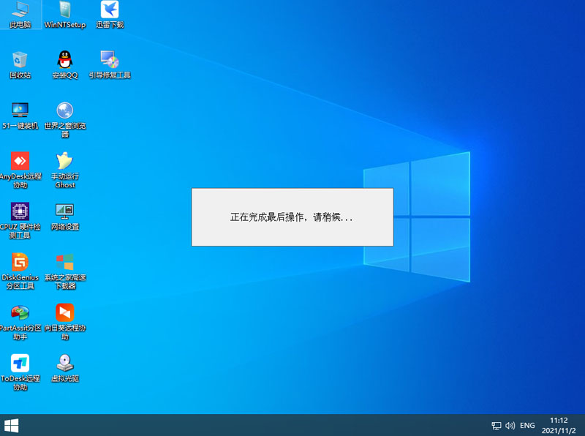Open the Windows Start menu button
The image size is (585, 436).
point(12,425)
